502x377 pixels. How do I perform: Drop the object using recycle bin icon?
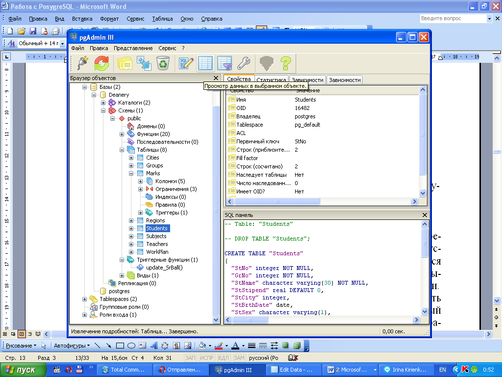(x=163, y=63)
